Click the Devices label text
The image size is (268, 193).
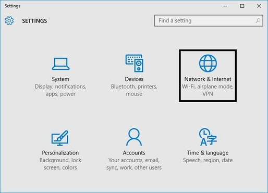click(134, 79)
